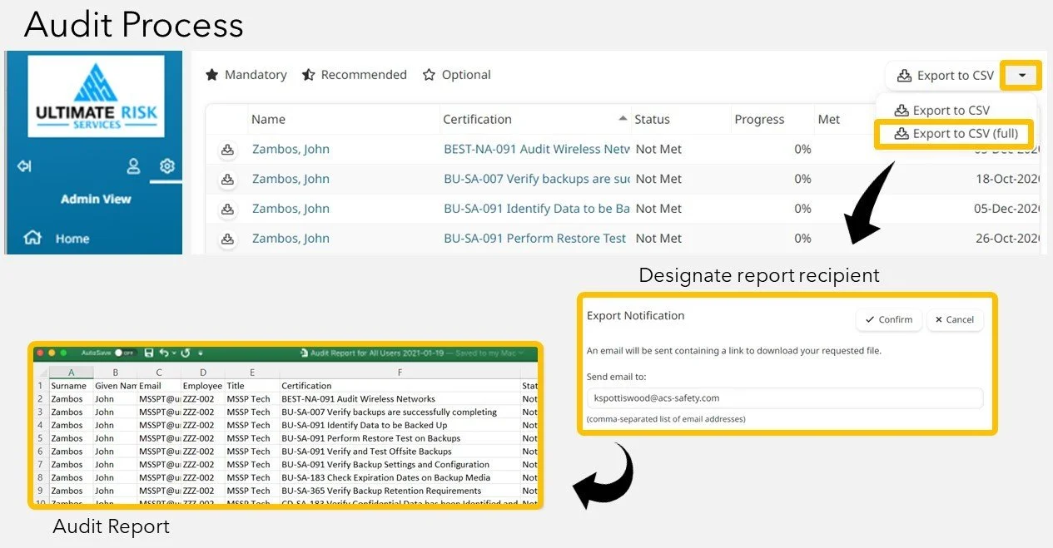Click Cancel in Export Notification dialog

[955, 319]
